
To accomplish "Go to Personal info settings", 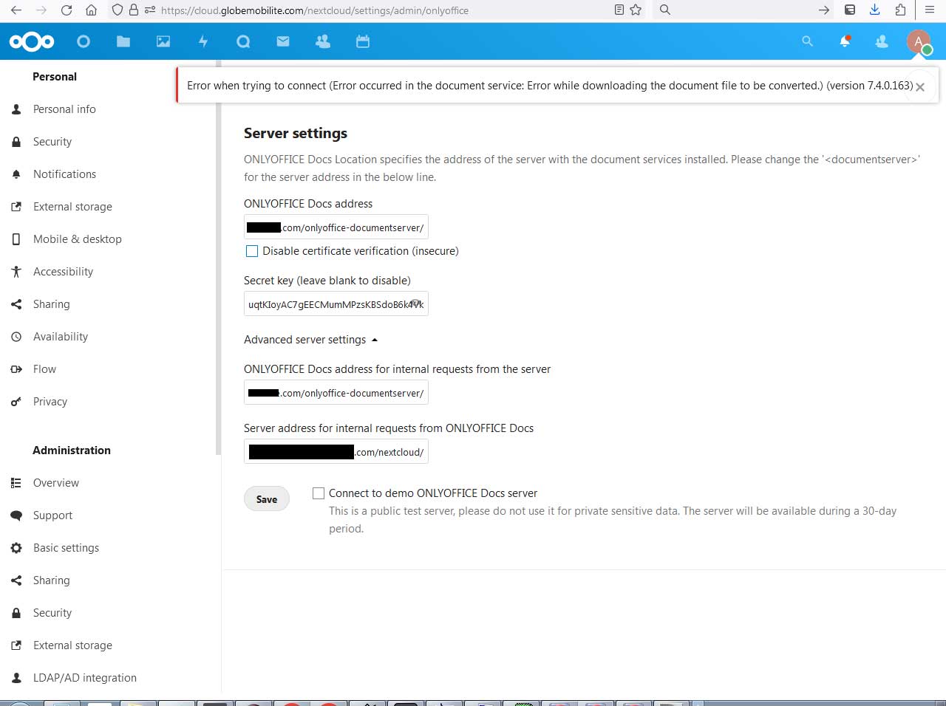I will coord(64,109).
